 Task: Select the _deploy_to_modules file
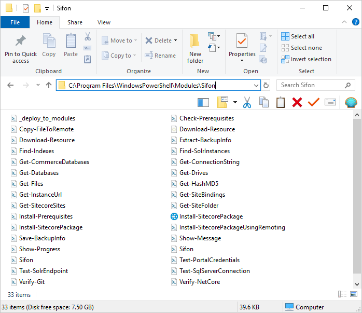(x=43, y=118)
